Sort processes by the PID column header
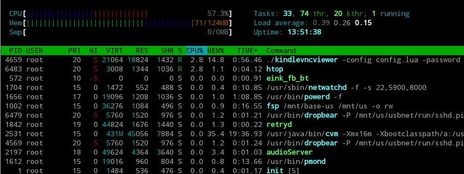The height and width of the screenshot is (174, 464). [16, 51]
